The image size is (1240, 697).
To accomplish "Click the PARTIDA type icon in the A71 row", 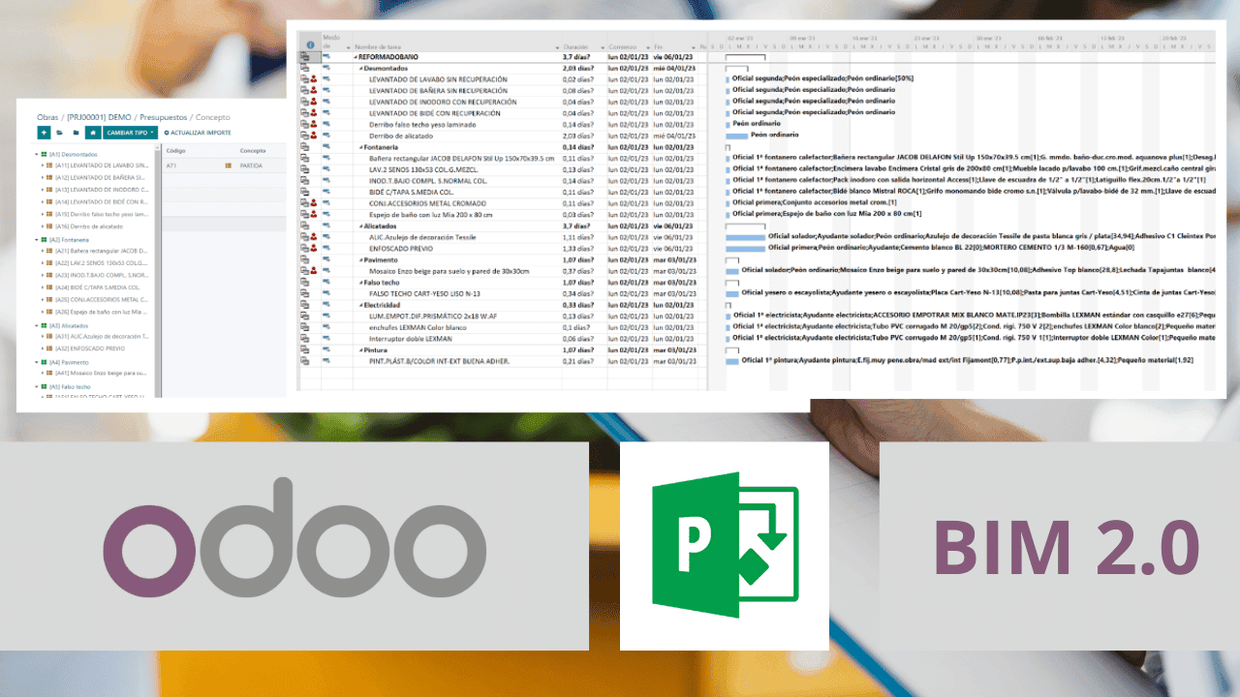I will [229, 167].
